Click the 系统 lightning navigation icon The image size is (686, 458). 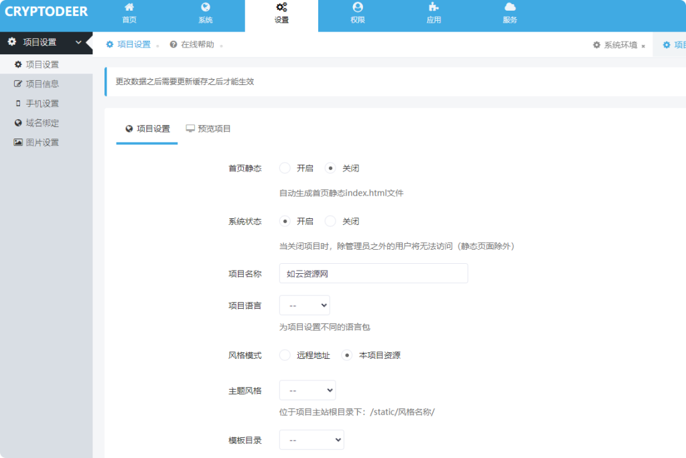tap(206, 9)
